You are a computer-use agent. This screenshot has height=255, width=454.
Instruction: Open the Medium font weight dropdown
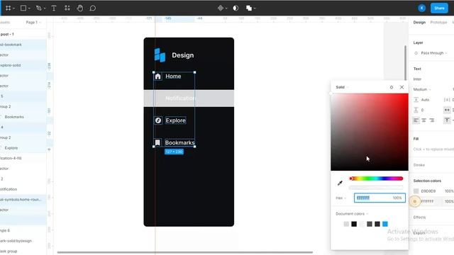pos(422,89)
